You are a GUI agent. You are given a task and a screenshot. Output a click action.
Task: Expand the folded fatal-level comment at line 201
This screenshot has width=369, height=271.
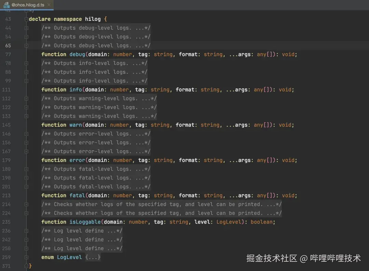pos(26,187)
